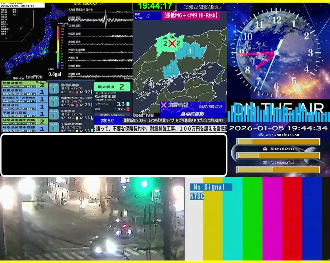This screenshot has height=263, width=330.
Task: Click the この地震による津波の心配はなし banner
Action: (202, 8)
